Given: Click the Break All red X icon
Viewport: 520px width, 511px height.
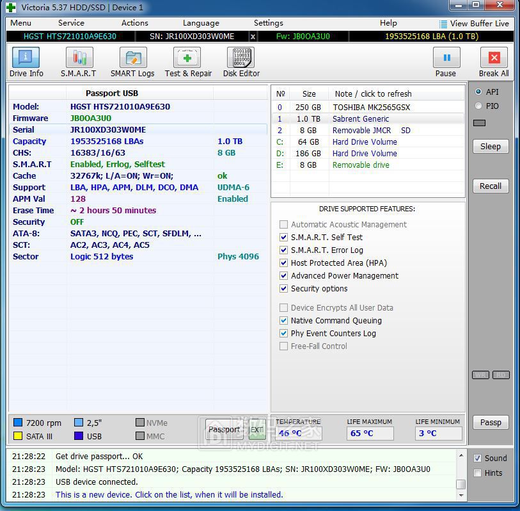Looking at the screenshot, I should coord(494,57).
